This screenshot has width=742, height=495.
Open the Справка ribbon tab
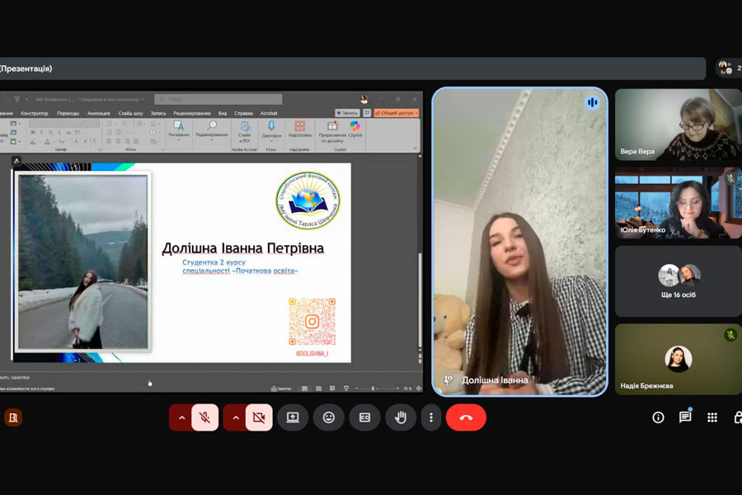click(243, 113)
